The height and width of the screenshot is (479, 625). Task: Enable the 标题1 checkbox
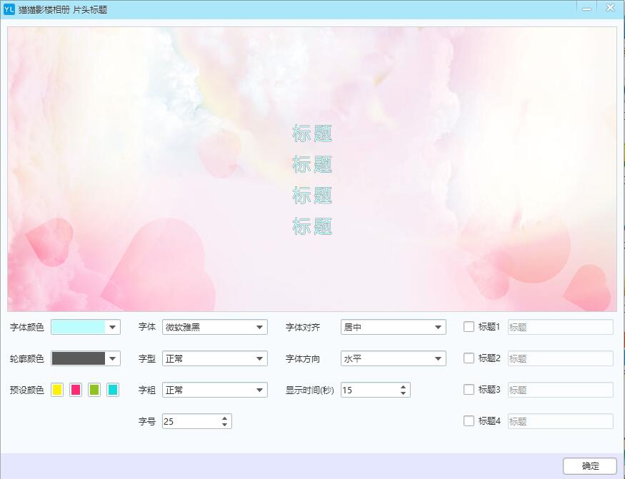coord(469,327)
